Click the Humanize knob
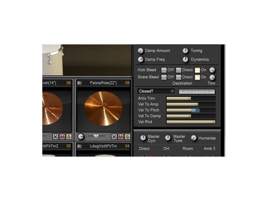Image resolution: width=268 pixels, height=201 pixels. (x=193, y=138)
